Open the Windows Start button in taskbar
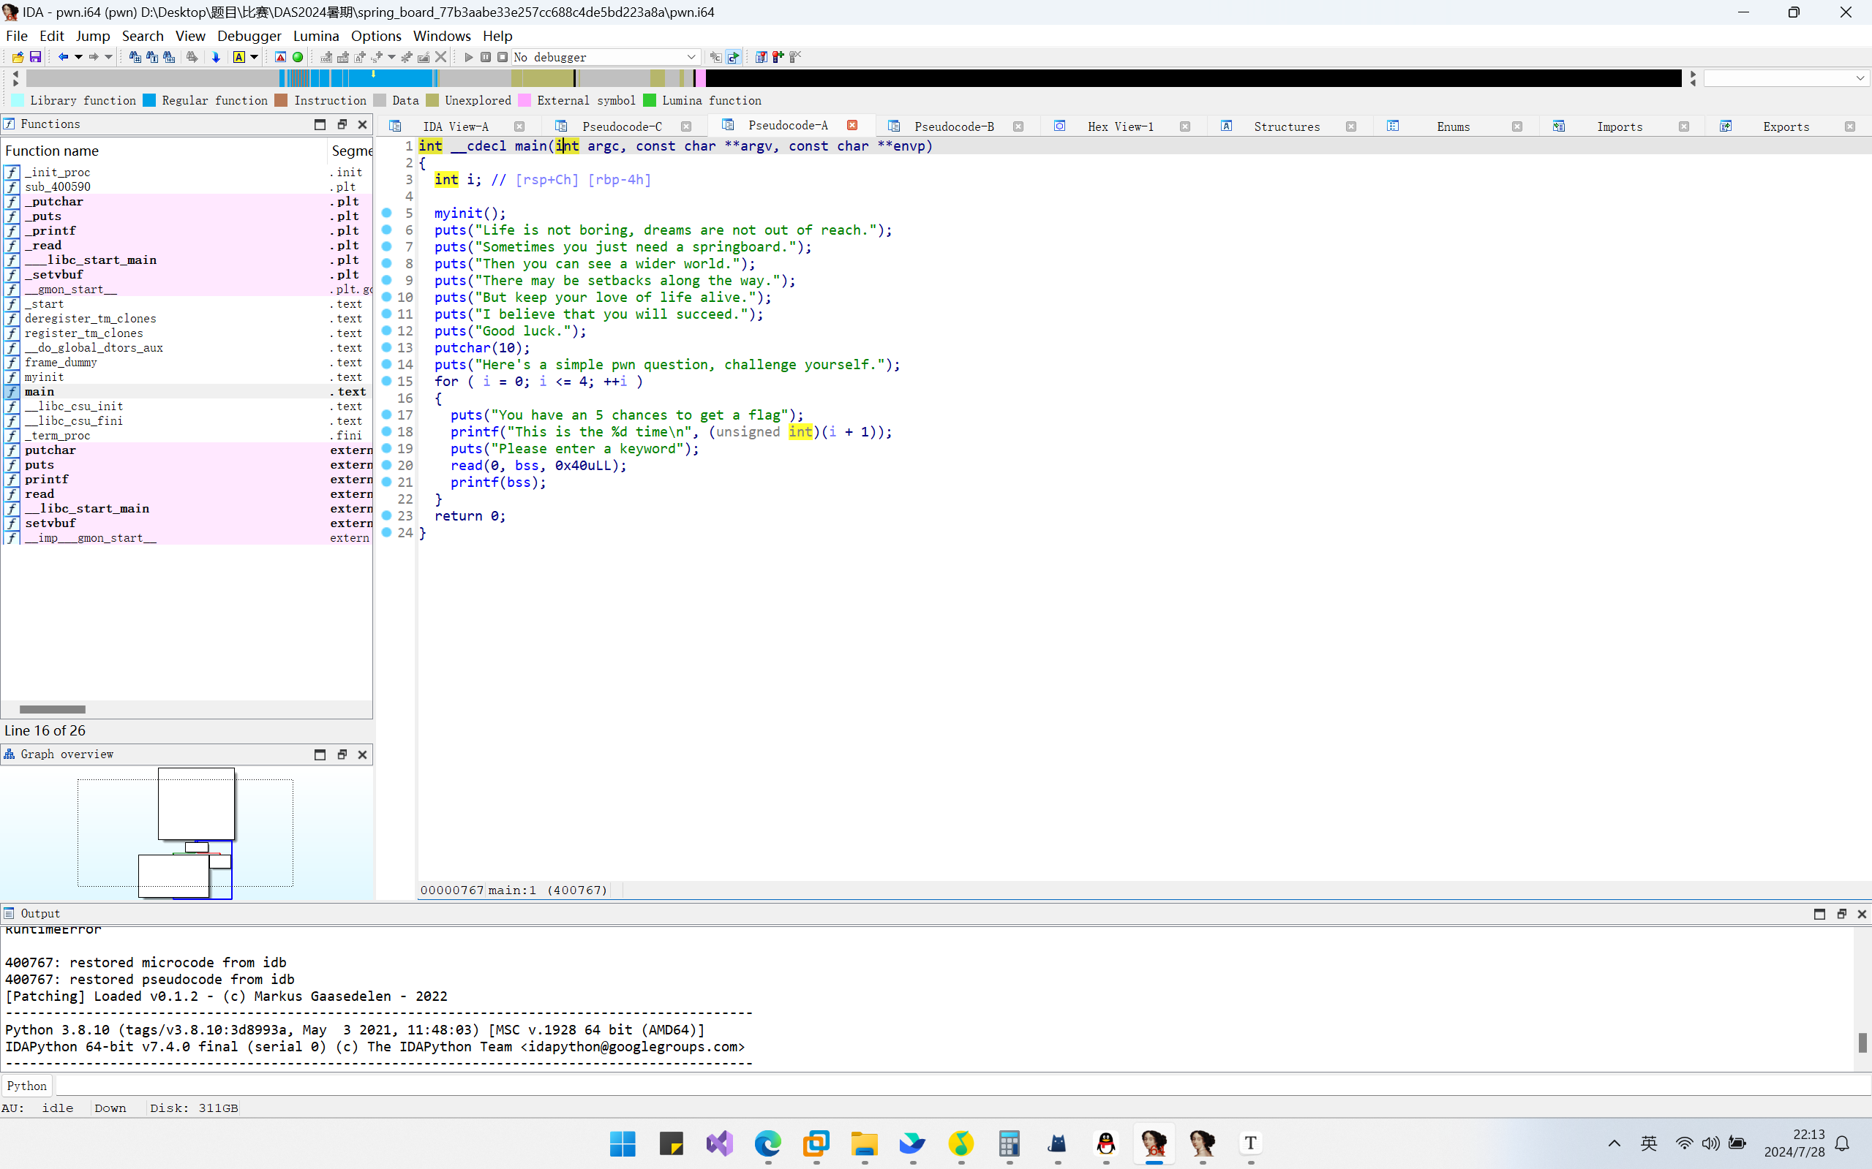This screenshot has height=1169, width=1872. pos(623,1143)
